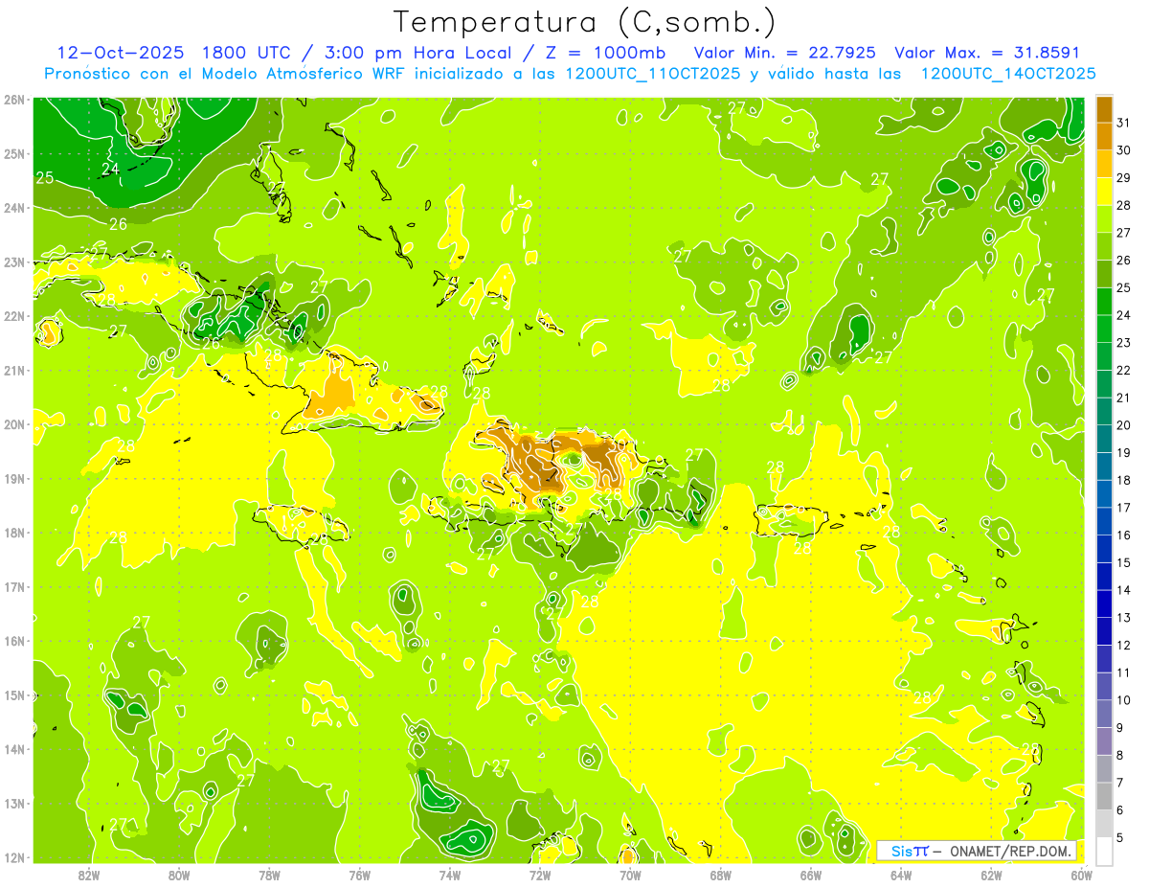Click the '17N' latitude axis label
This screenshot has height=888, width=1149.
[x=14, y=586]
